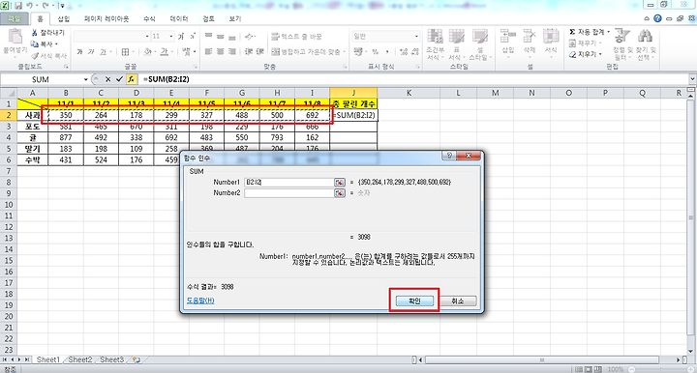697x373 pixels.
Task: Collapse dialog using Number2 range selector icon
Action: 340,193
